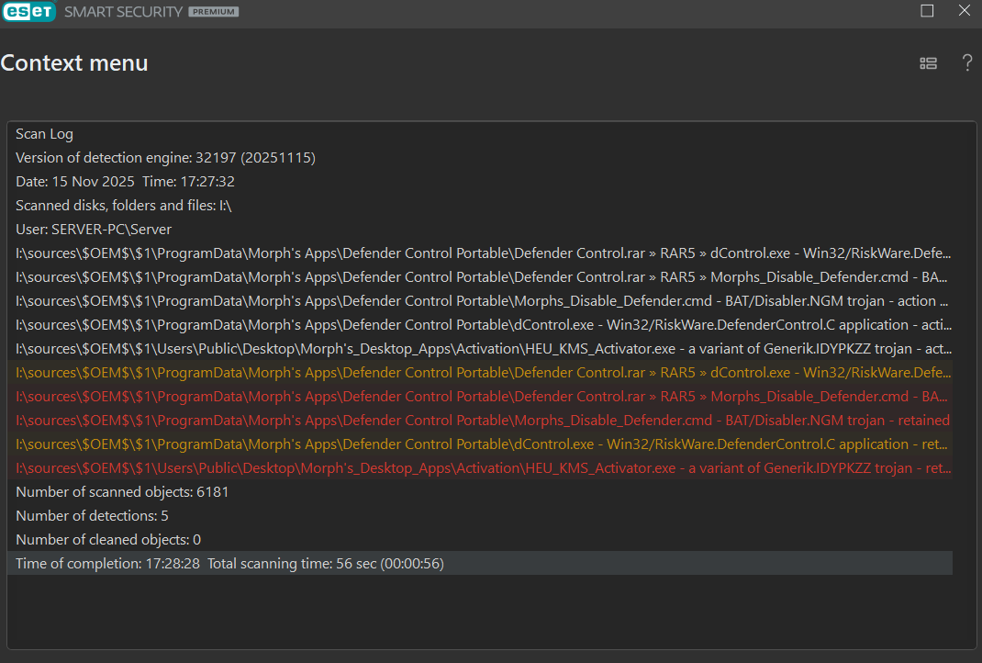Click the scan date and time line
982x663 pixels.
coord(125,182)
